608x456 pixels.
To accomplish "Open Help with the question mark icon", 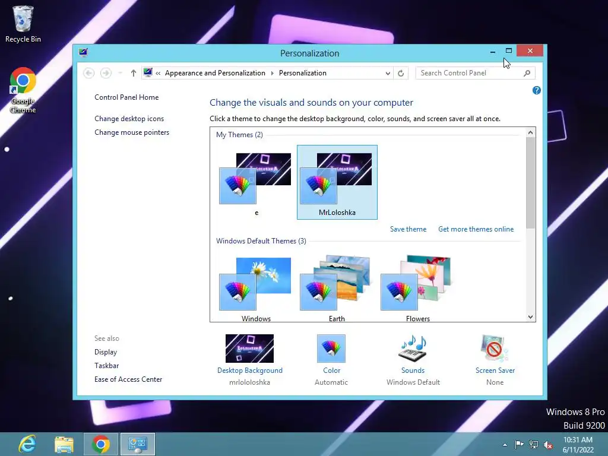I will 537,90.
